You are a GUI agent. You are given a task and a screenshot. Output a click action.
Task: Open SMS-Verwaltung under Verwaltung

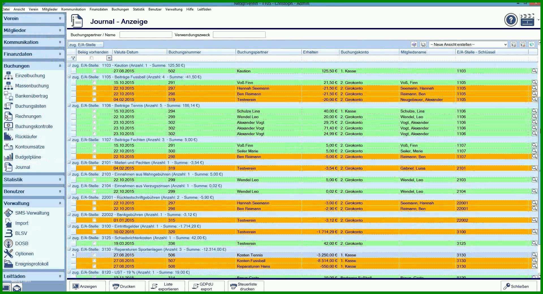[x=32, y=213]
